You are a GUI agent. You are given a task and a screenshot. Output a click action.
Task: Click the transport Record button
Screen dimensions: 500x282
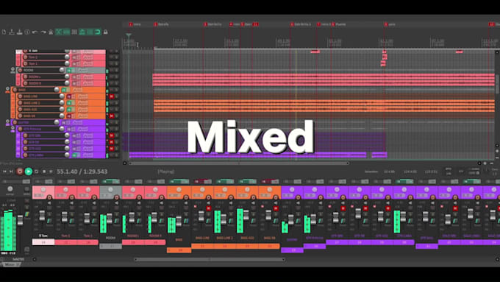[x=20, y=172]
